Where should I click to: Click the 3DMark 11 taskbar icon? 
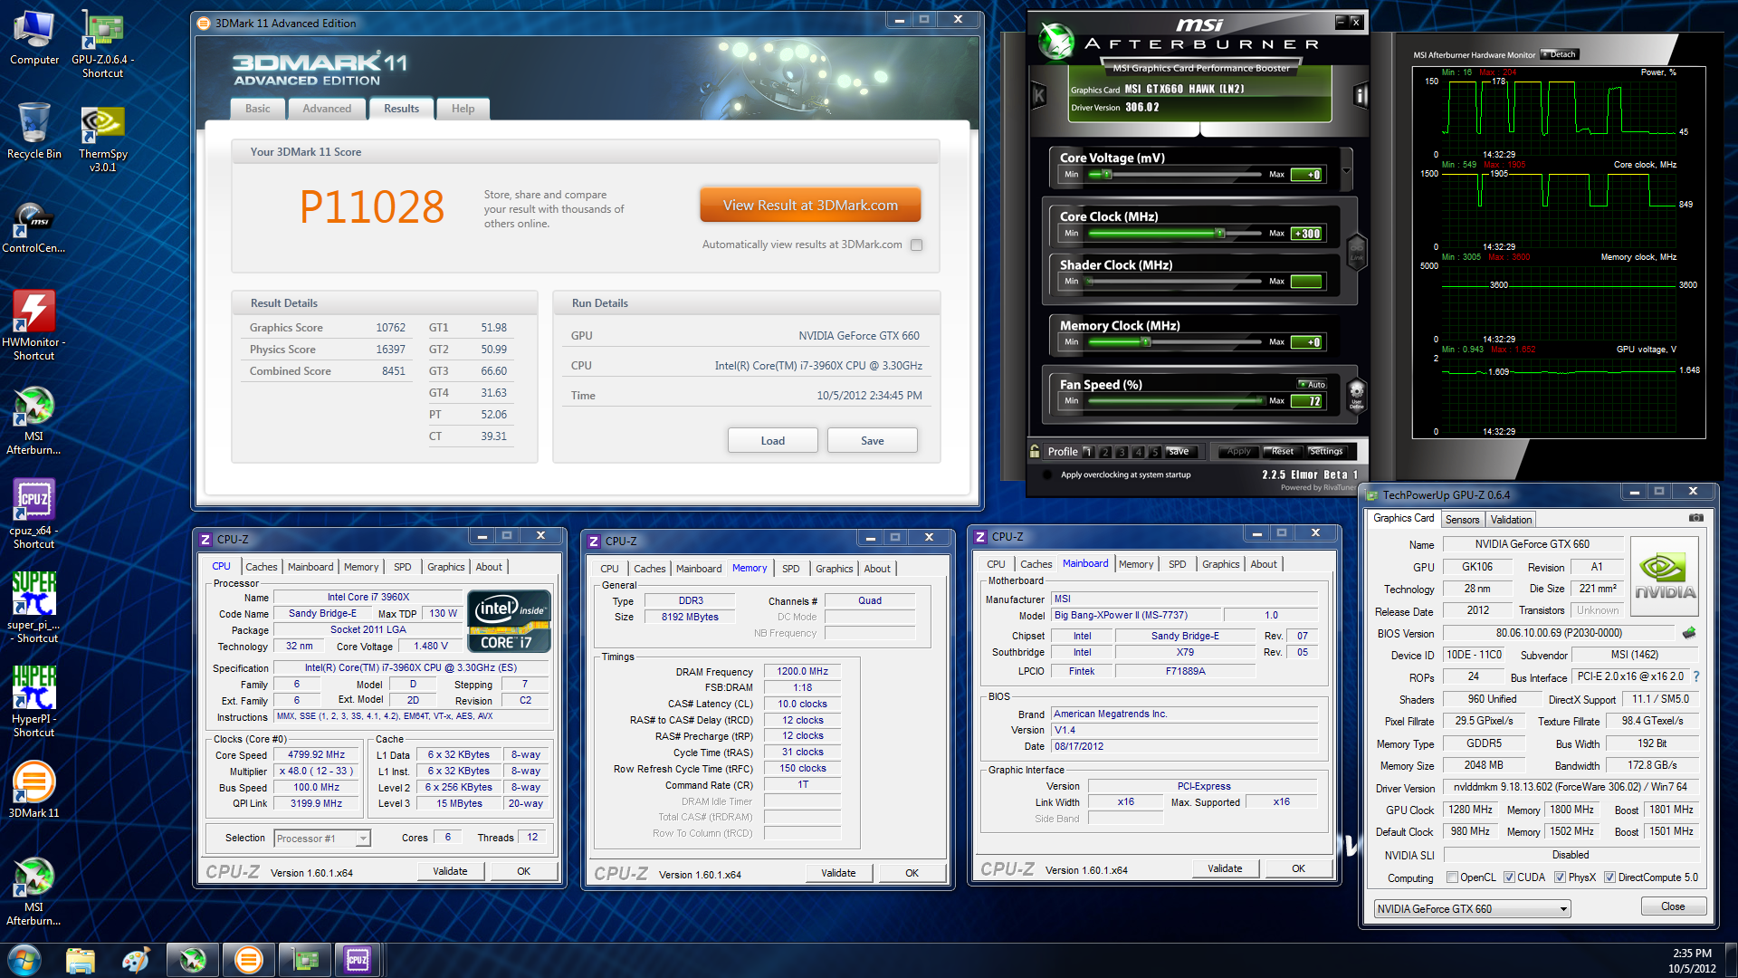click(x=248, y=960)
